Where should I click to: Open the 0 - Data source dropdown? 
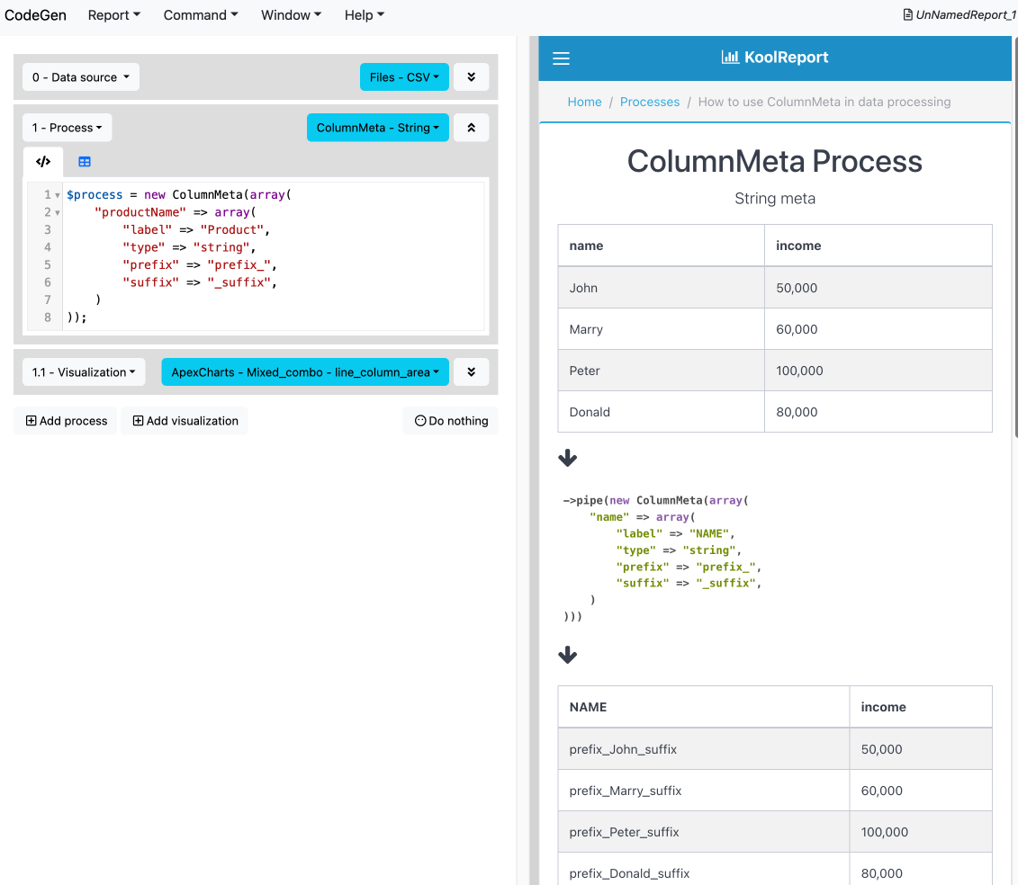(81, 77)
